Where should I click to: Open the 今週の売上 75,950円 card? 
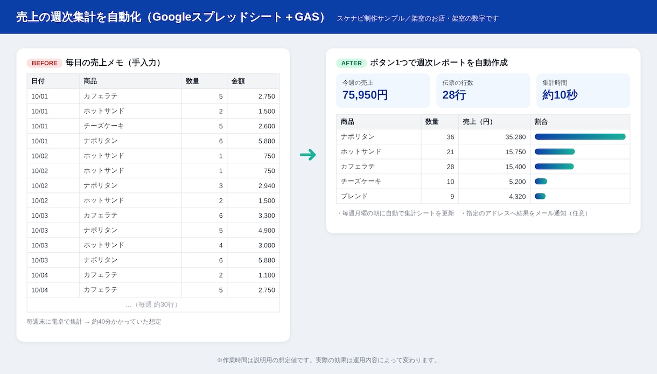click(x=383, y=91)
